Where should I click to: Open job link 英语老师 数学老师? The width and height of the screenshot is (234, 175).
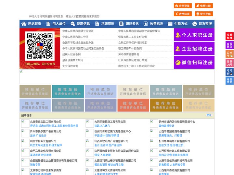[x=41, y=155]
